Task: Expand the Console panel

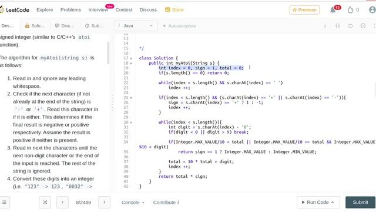Action: coord(133,203)
